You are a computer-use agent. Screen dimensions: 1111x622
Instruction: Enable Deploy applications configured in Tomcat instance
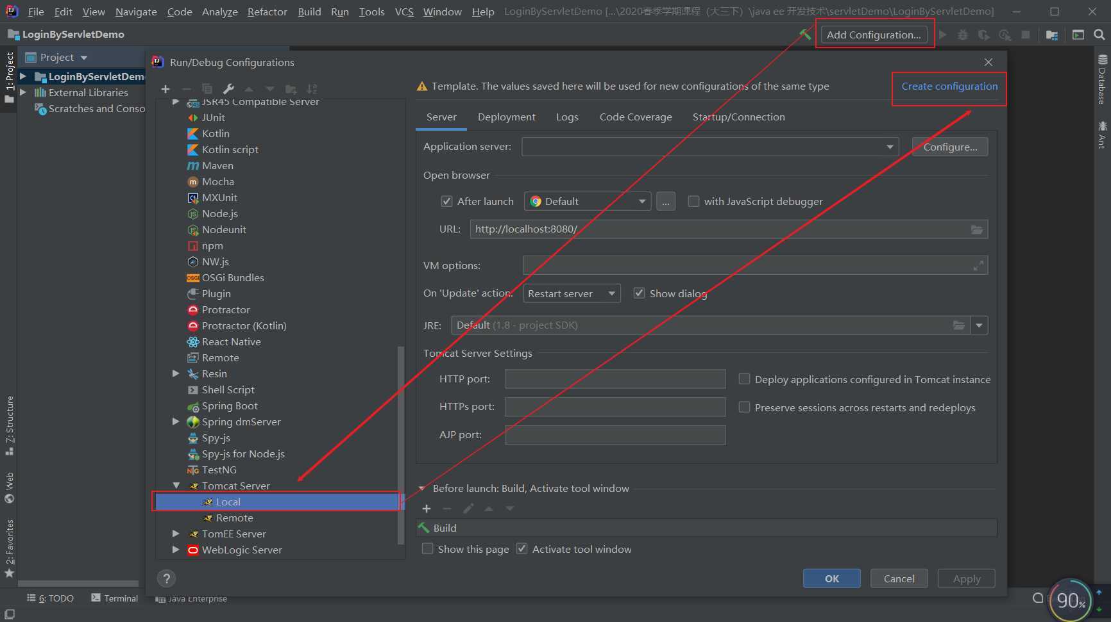pyautogui.click(x=744, y=379)
